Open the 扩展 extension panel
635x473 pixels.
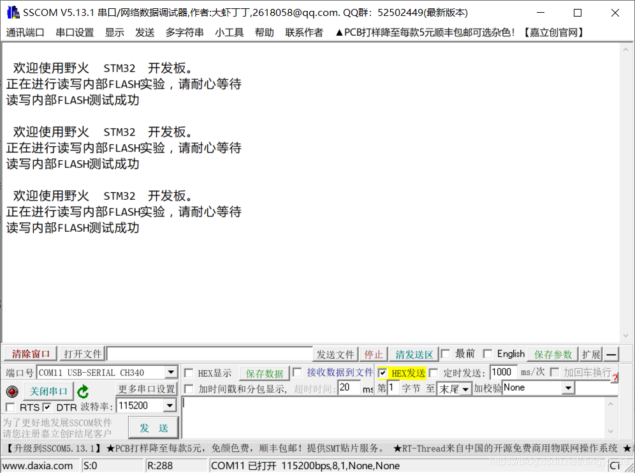591,355
